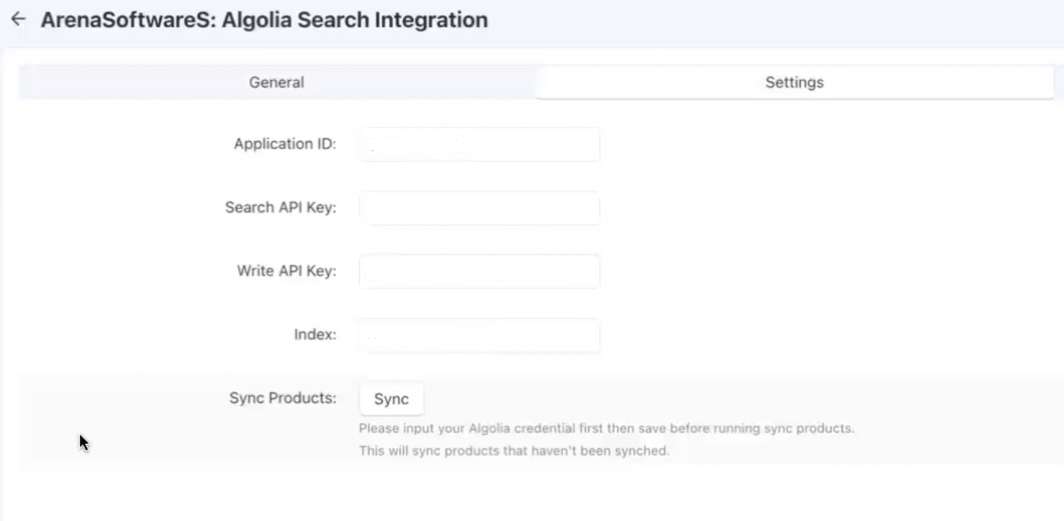Click the 'Index:' field label

(x=315, y=334)
